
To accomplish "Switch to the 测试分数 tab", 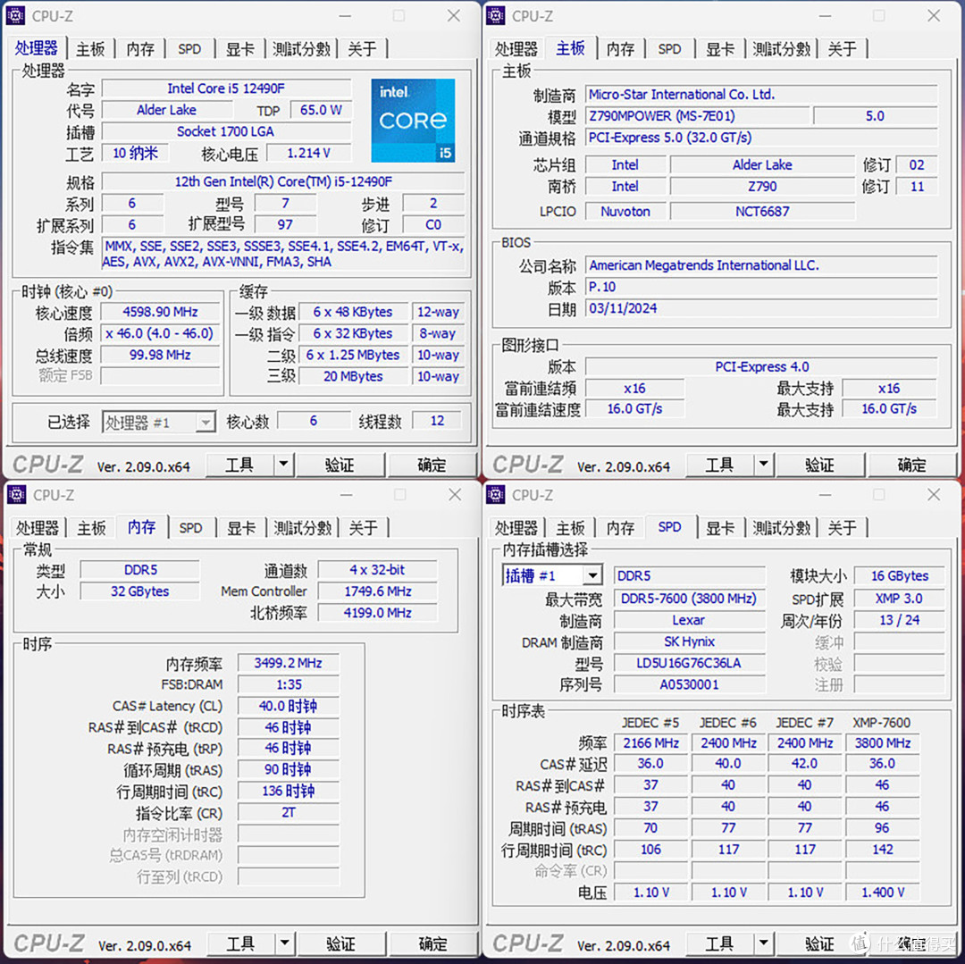I will pyautogui.click(x=302, y=48).
